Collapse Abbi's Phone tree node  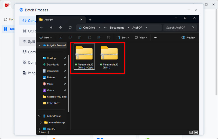(x=39, y=116)
